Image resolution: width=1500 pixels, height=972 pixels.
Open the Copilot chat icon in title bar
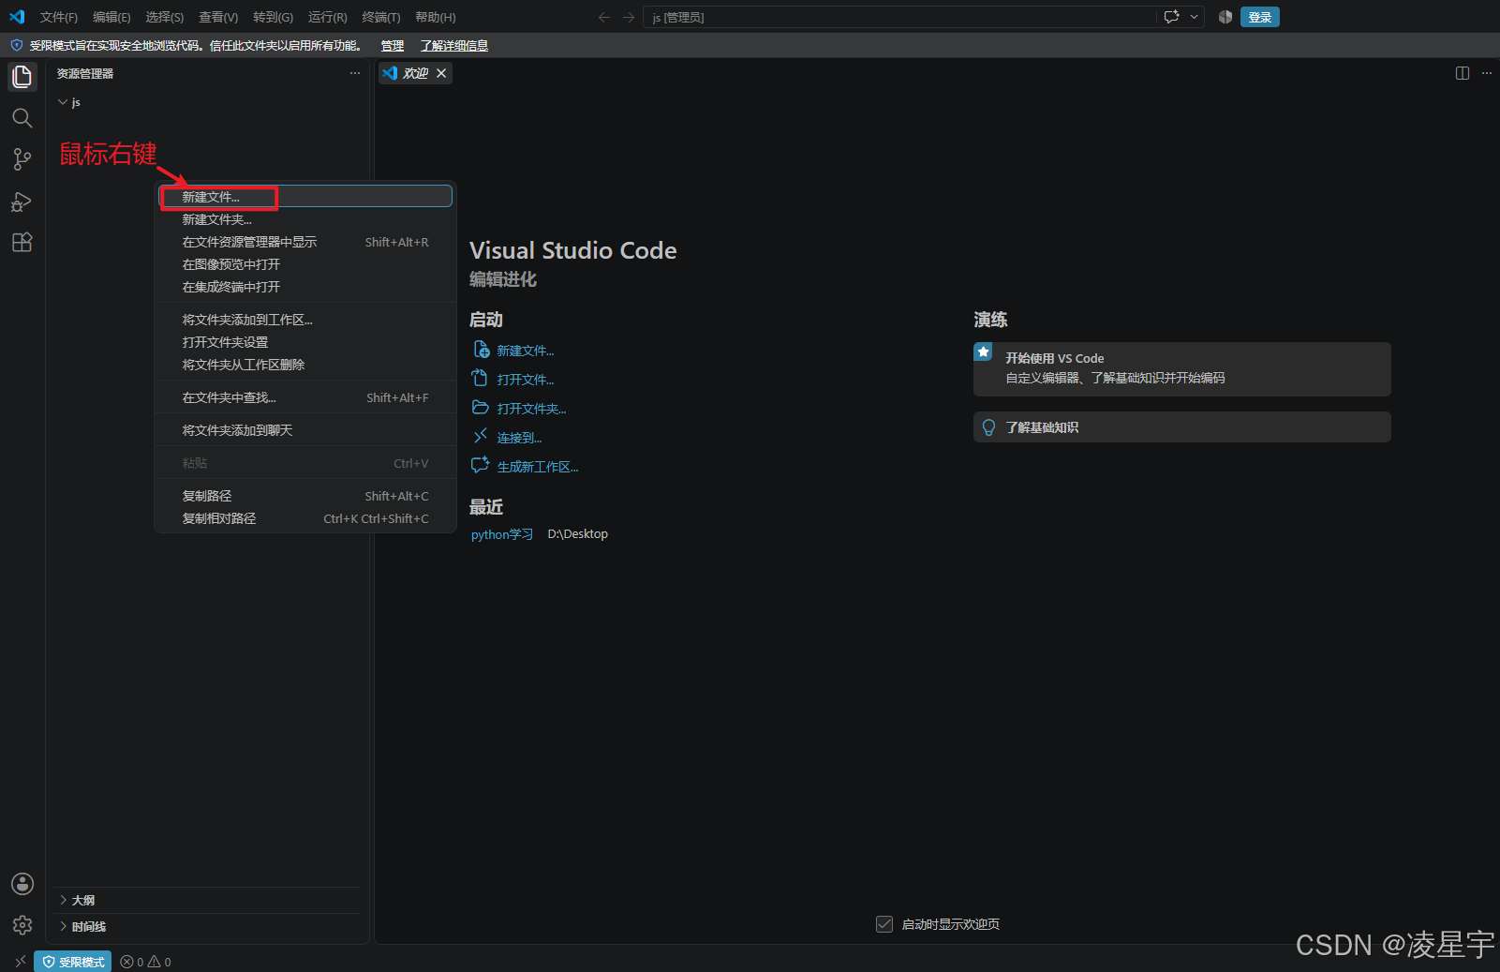tap(1171, 17)
